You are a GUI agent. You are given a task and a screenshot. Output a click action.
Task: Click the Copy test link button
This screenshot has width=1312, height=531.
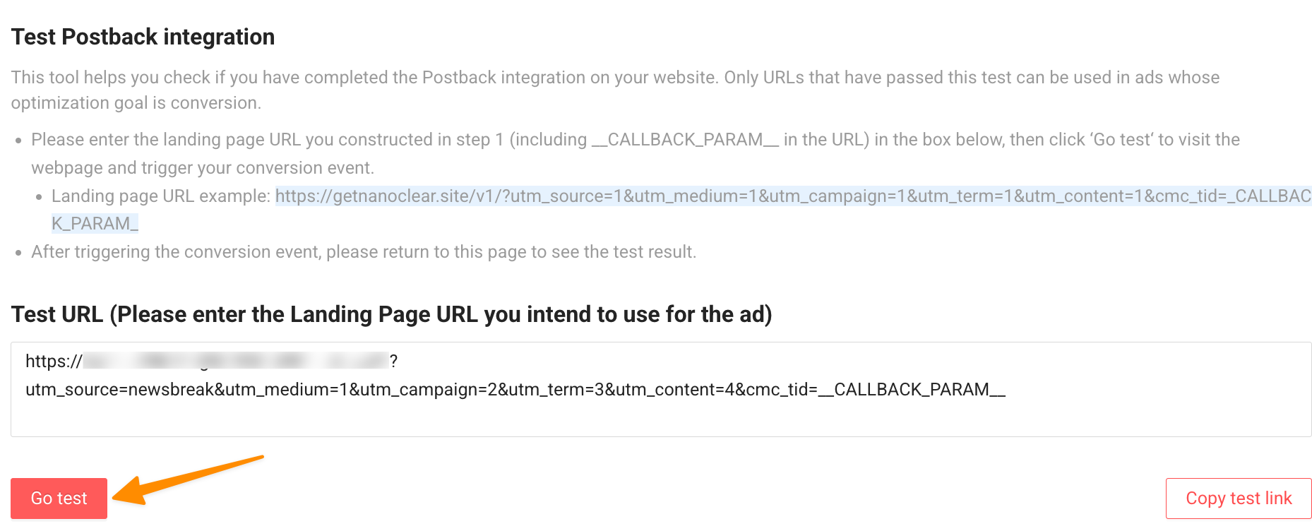click(x=1238, y=499)
